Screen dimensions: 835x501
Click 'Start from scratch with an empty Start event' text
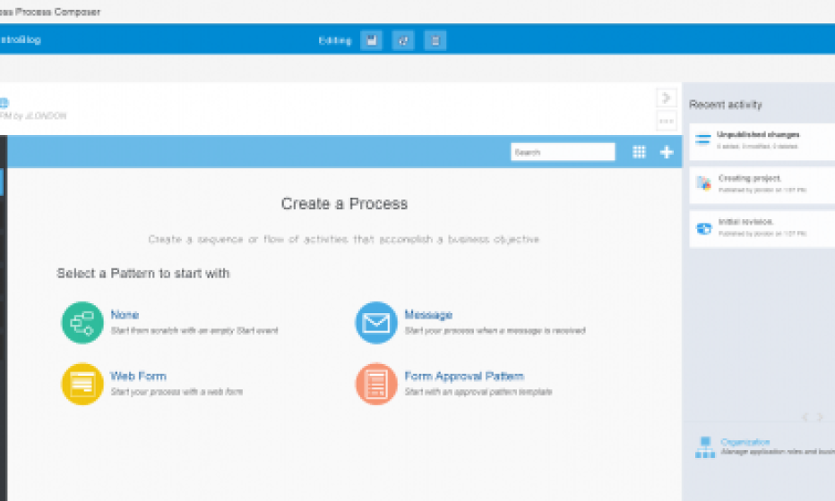tap(194, 331)
